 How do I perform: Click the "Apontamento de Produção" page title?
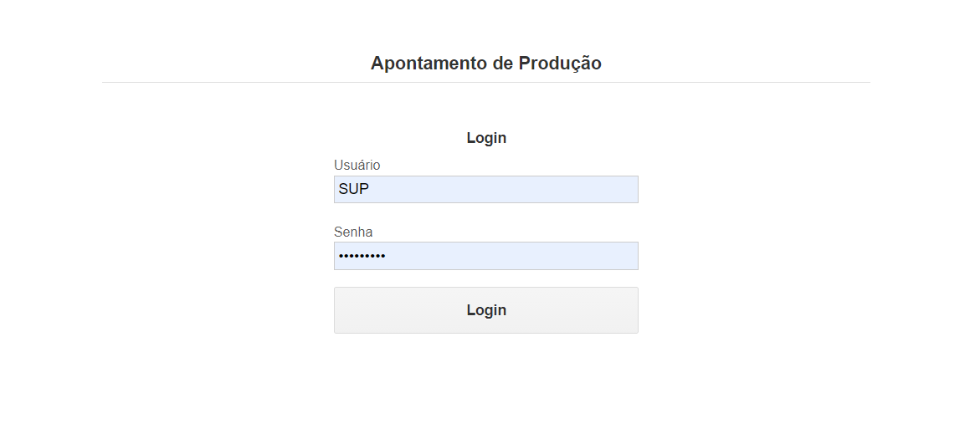485,63
